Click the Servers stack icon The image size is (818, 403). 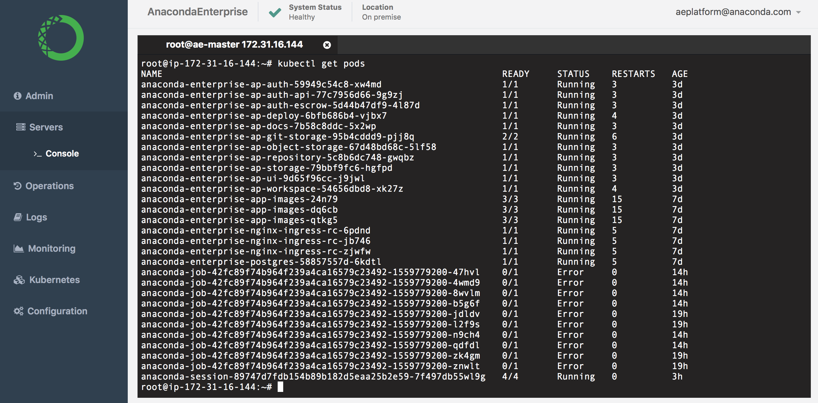point(21,127)
